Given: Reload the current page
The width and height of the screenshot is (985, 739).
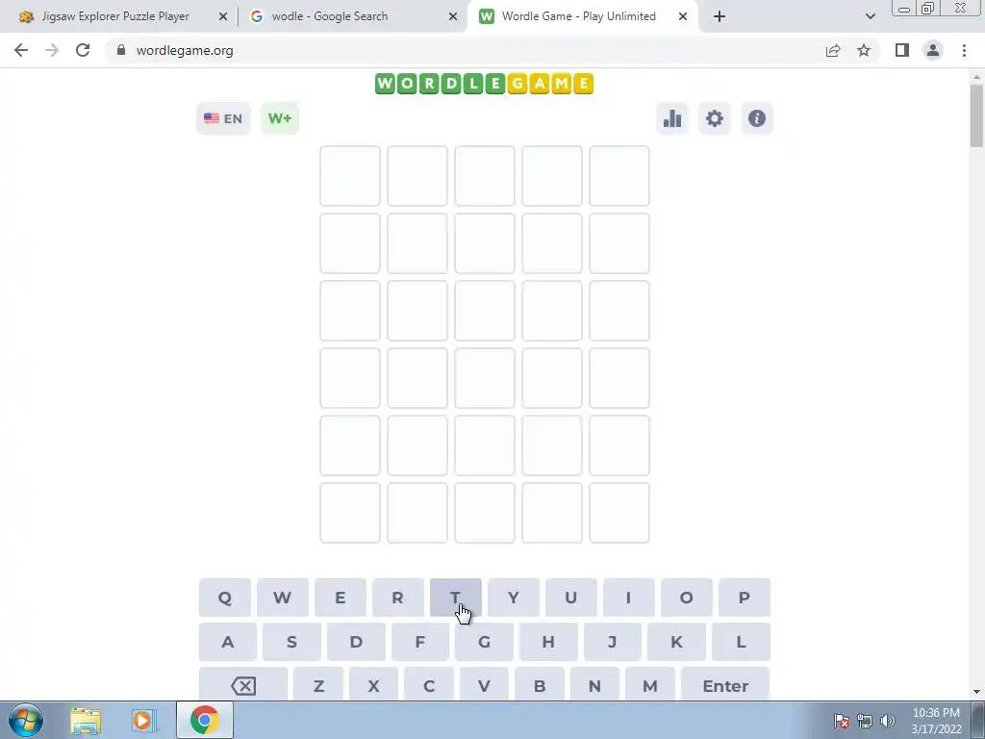Looking at the screenshot, I should pos(83,50).
